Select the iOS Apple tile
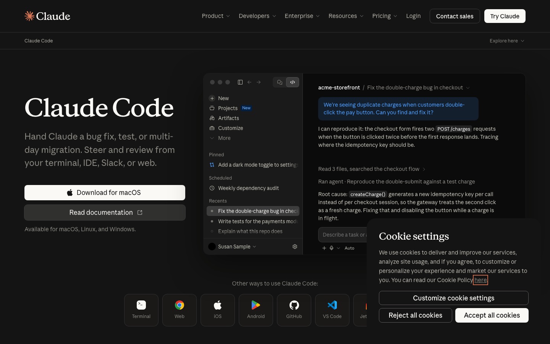 coord(218,310)
